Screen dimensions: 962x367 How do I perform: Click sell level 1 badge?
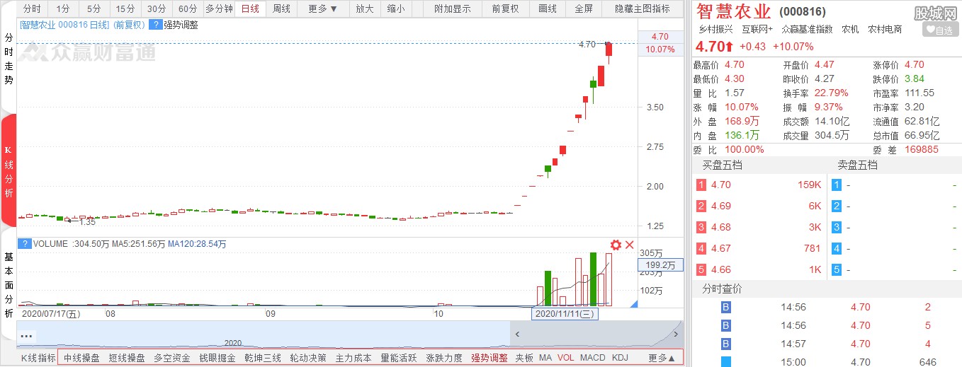(x=836, y=185)
